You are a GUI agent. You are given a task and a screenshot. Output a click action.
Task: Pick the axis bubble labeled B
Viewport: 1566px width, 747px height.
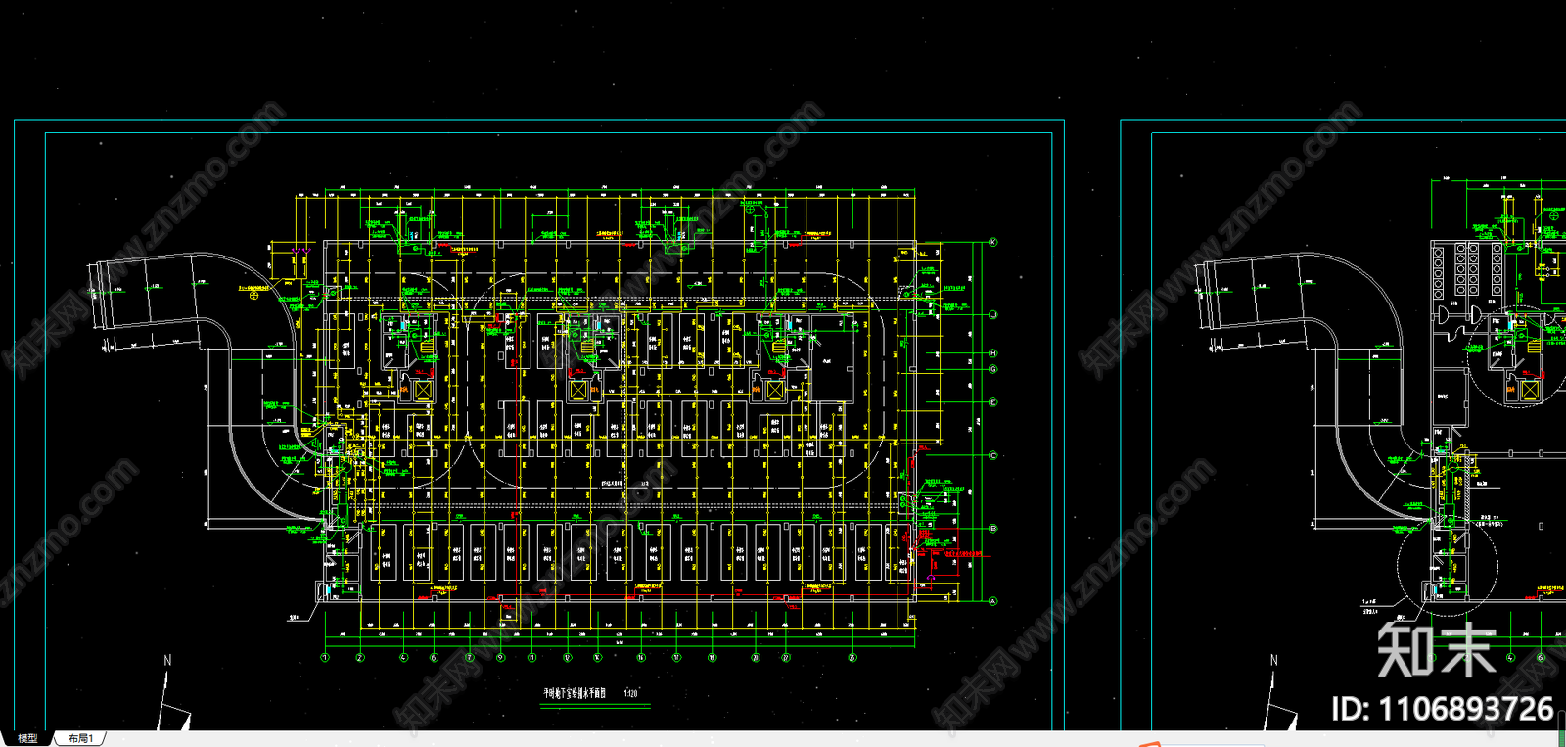pos(992,529)
